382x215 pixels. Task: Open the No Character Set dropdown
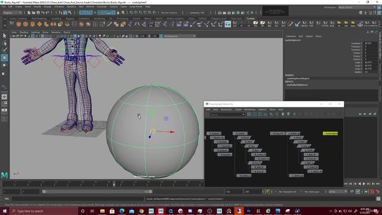point(288,192)
